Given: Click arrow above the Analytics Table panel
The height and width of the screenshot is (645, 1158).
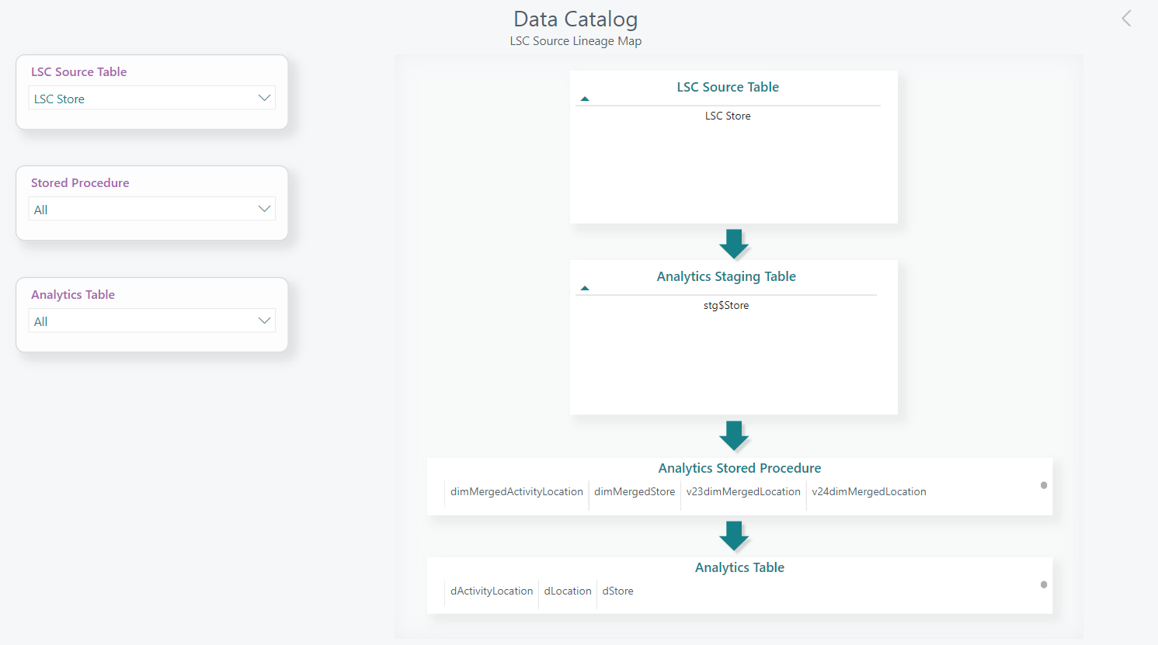Looking at the screenshot, I should 733,536.
